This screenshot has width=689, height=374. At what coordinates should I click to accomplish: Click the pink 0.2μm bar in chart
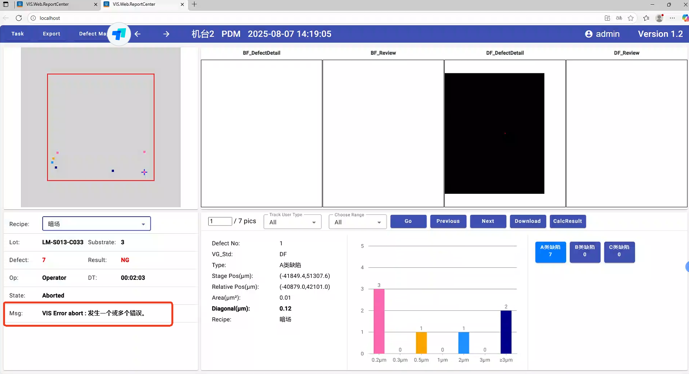(379, 321)
